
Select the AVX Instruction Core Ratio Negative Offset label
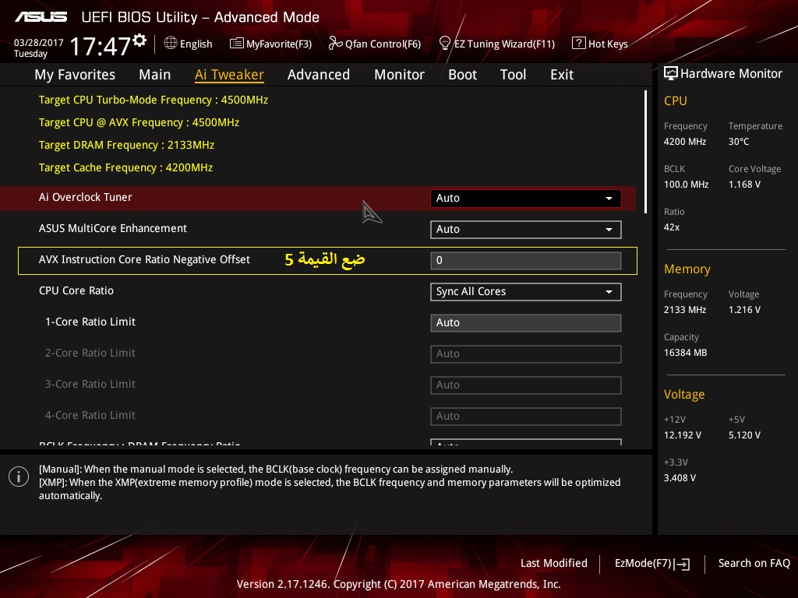point(144,259)
